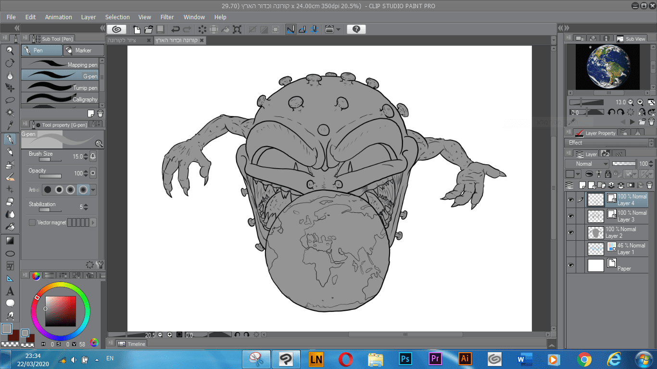Open the Filter menu

coord(167,17)
